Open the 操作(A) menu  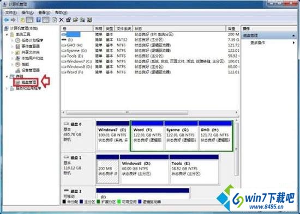click(28, 13)
